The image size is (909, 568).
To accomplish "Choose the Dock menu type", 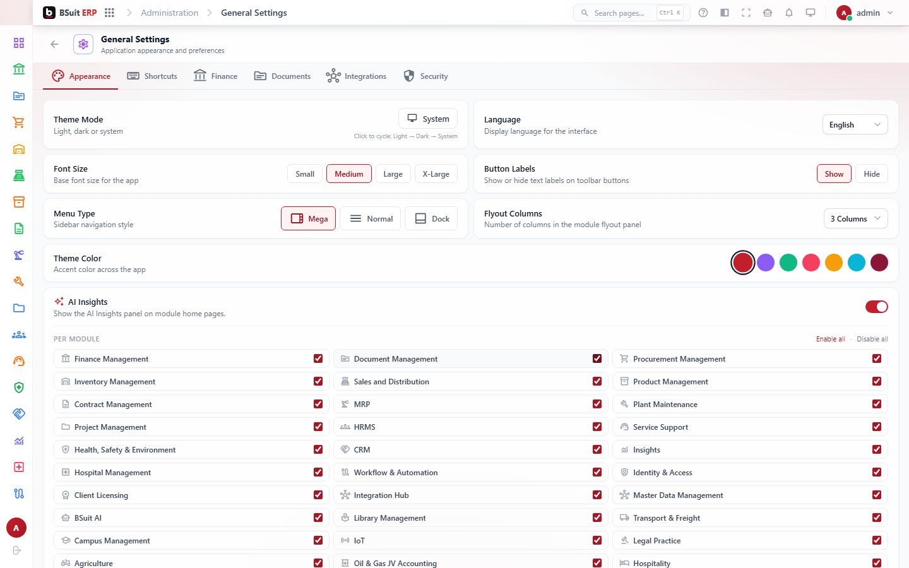I will tap(431, 218).
